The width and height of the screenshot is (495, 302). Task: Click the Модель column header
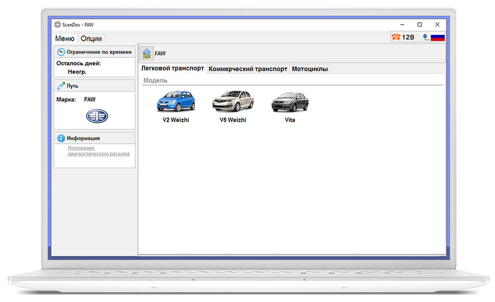point(155,80)
